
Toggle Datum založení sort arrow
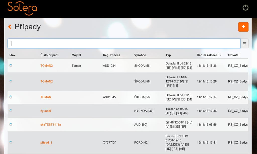(x=220, y=55)
